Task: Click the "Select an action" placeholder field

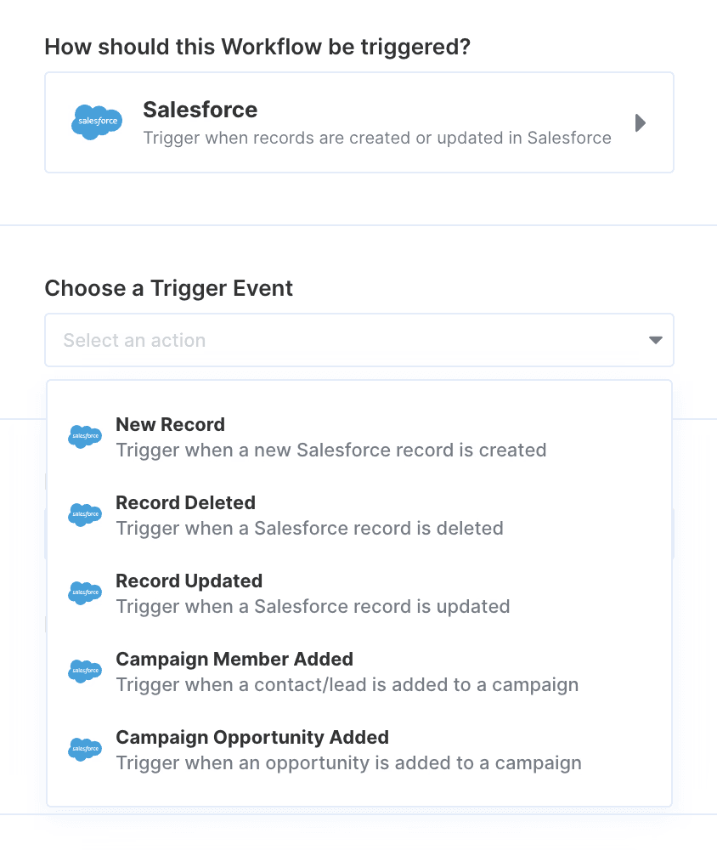Action: 134,341
